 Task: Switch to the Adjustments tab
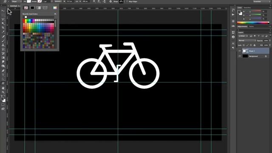click(242, 26)
